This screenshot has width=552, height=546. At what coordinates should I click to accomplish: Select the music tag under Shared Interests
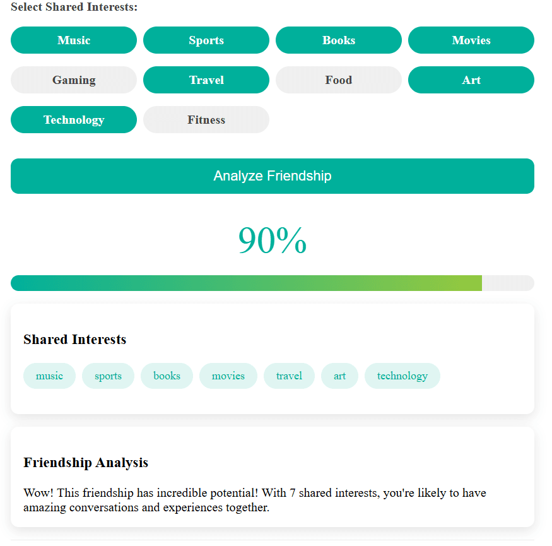(x=49, y=376)
